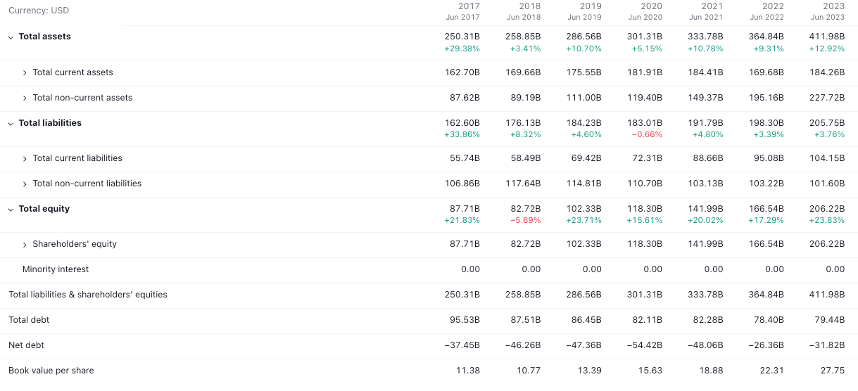Click the red −5.69% equity change
This screenshot has width=858, height=391.
525,221
